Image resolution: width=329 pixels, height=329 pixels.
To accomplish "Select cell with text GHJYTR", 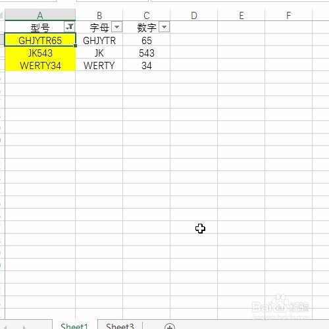I will [x=99, y=39].
